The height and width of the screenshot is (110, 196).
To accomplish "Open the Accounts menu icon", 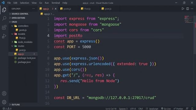I will click(4, 94).
